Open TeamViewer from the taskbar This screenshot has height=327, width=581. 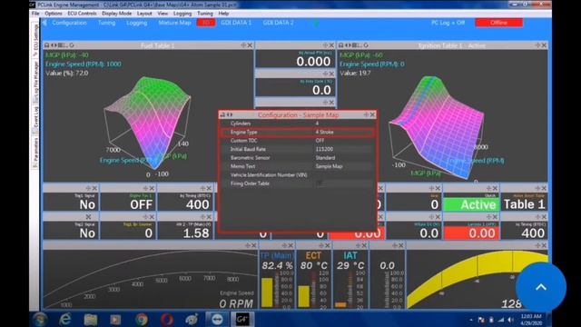[x=217, y=319]
